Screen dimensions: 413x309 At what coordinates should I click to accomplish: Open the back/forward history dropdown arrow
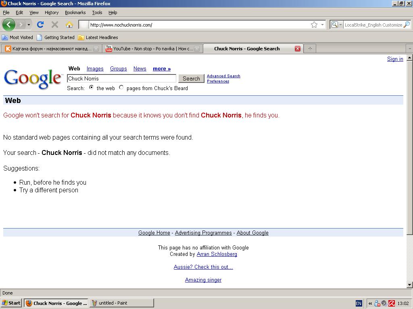29,25
